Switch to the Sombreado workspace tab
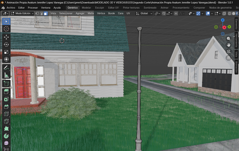Image resolution: width=239 pixels, height=151 pixels. tap(150, 7)
